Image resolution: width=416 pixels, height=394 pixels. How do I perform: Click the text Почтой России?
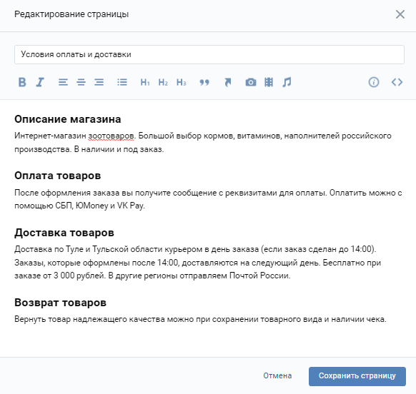[x=259, y=276]
